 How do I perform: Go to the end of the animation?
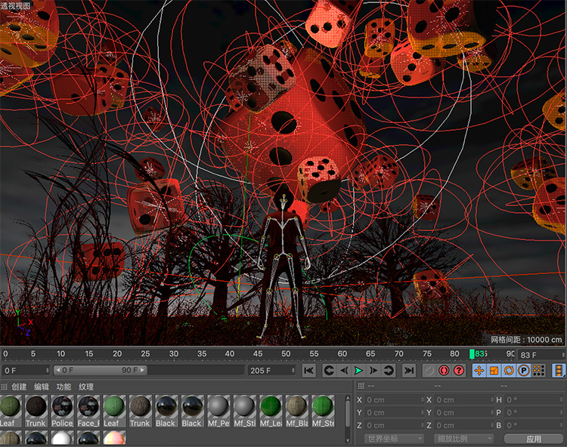[408, 371]
